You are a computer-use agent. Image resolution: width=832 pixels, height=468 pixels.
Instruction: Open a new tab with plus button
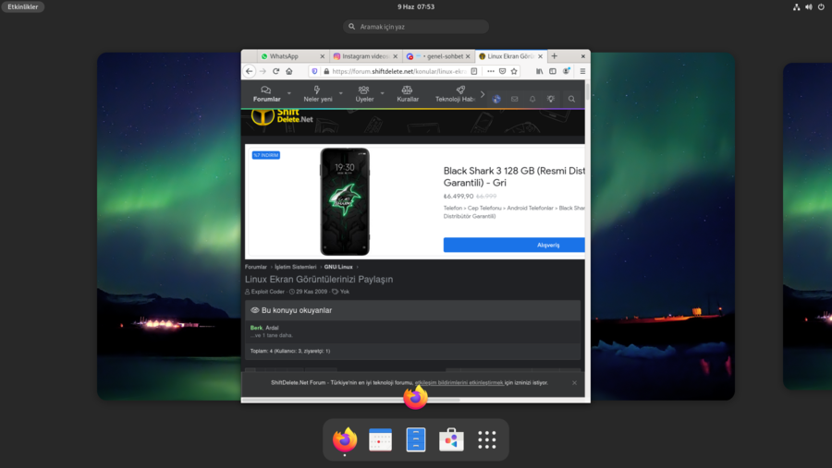pyautogui.click(x=554, y=55)
